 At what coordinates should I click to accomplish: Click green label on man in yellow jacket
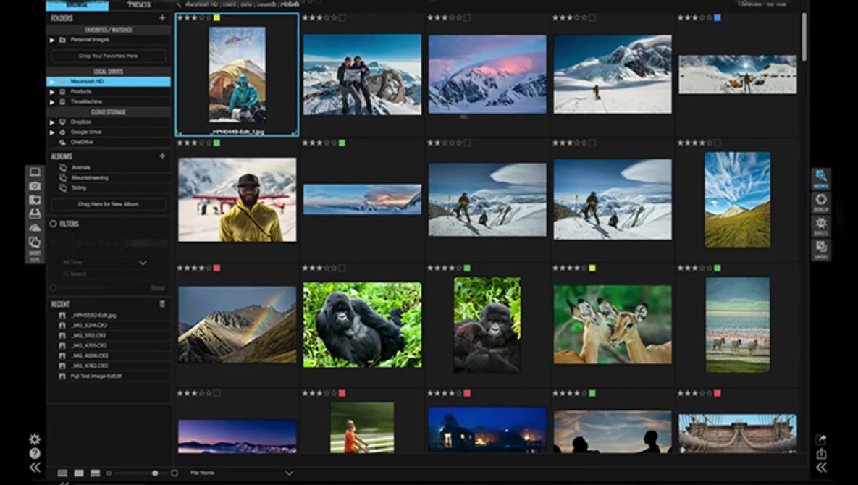216,143
